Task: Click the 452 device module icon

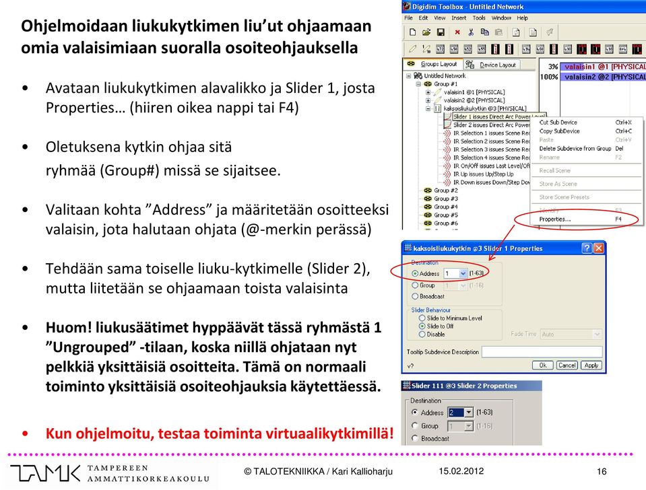Action: (x=467, y=49)
